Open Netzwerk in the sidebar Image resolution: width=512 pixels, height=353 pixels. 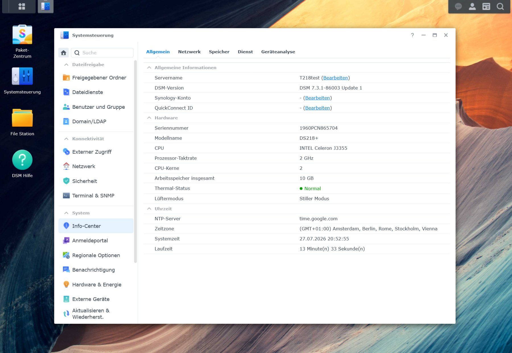pos(96,166)
